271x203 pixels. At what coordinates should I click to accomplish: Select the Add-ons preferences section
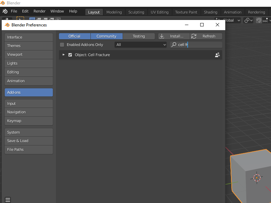point(29,92)
